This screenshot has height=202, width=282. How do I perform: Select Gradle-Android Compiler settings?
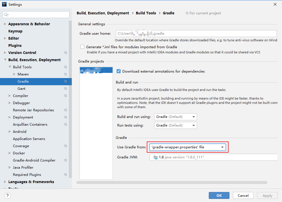point(34,160)
